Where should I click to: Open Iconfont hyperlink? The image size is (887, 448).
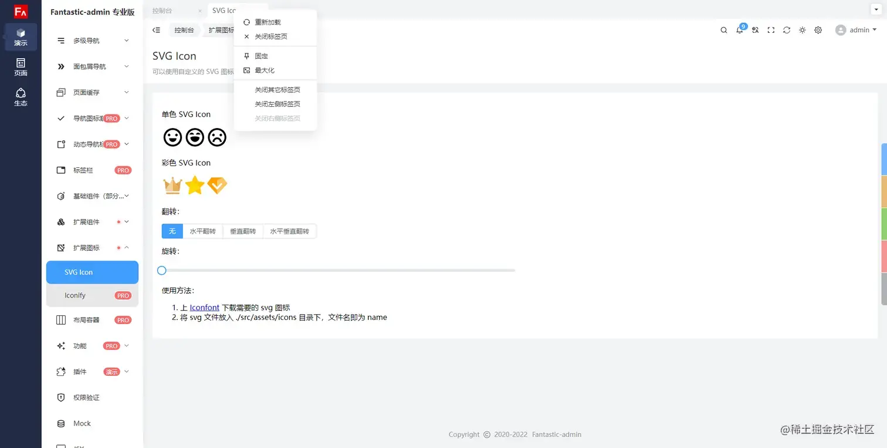[205, 307]
